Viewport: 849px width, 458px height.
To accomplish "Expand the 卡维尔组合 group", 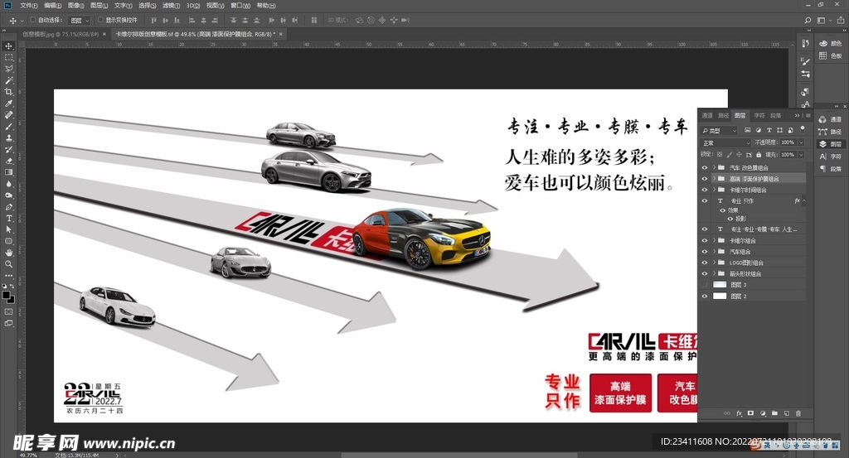I will click(x=714, y=241).
